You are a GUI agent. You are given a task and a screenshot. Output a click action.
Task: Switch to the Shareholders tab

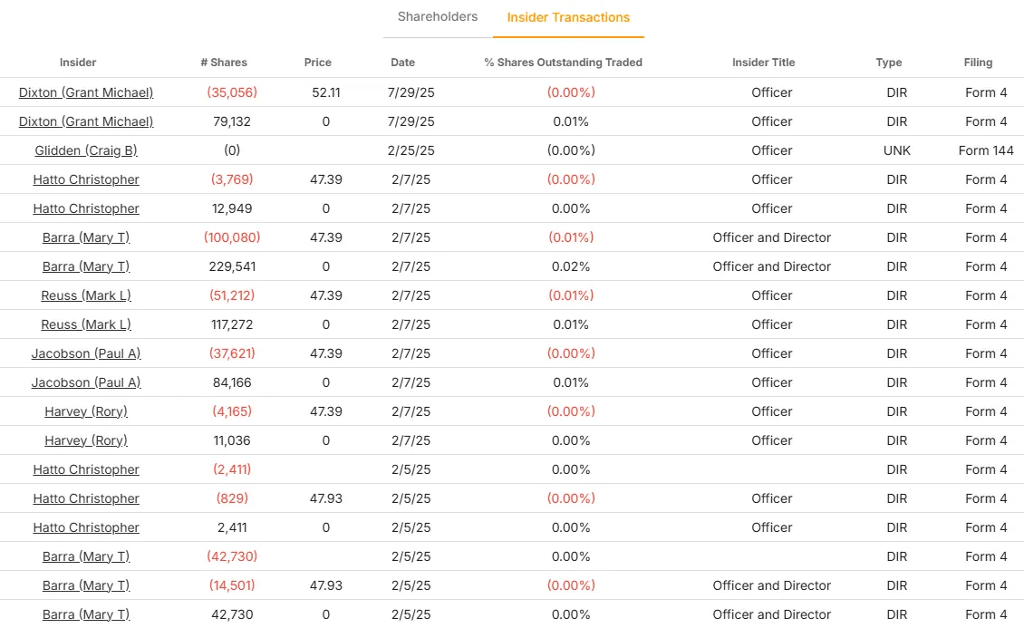pos(438,16)
